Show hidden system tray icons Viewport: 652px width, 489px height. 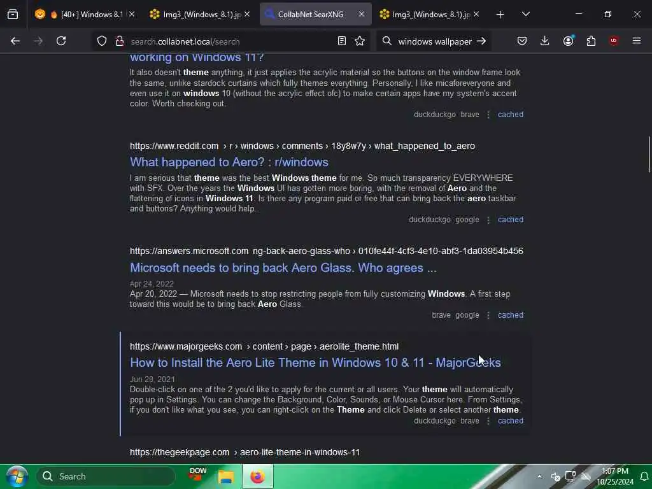pos(539,476)
